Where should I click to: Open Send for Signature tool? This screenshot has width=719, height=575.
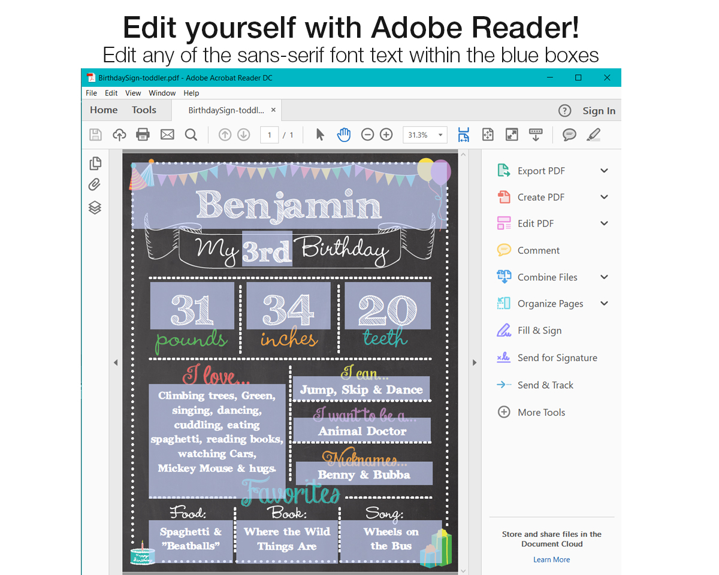coord(547,358)
